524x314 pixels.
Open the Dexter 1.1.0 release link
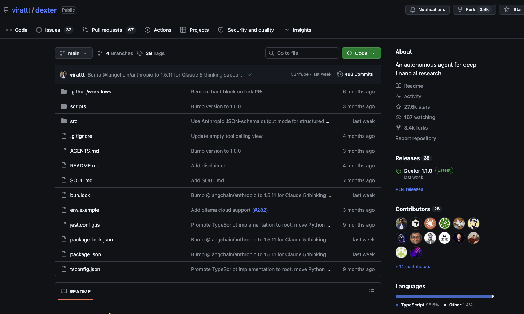click(x=418, y=171)
